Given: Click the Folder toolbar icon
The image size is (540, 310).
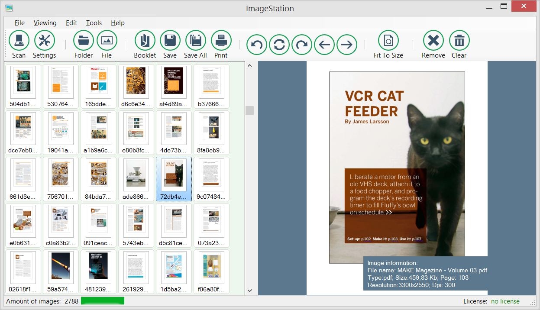Looking at the screenshot, I should click(84, 41).
